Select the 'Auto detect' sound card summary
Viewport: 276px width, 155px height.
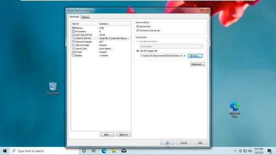point(105,49)
